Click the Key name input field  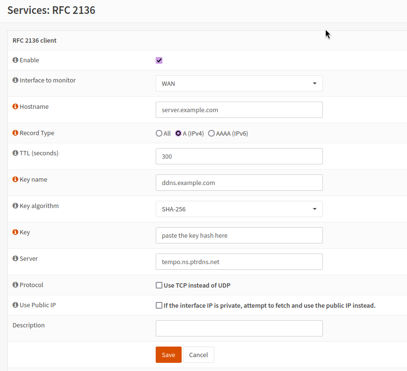coord(239,183)
